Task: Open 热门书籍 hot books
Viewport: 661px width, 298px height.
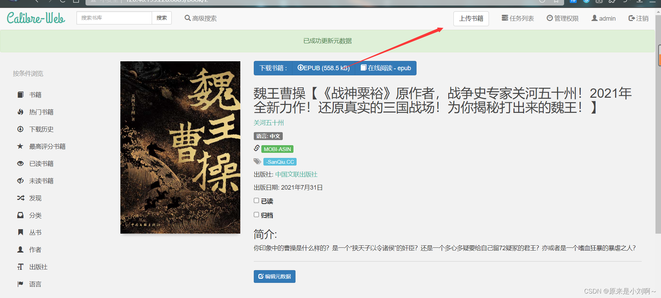Action: click(41, 112)
